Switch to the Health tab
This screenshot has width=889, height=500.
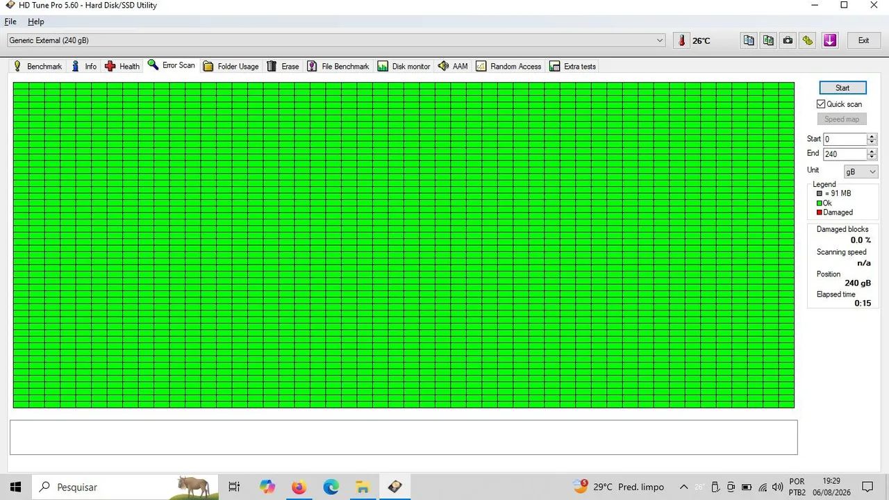tap(122, 67)
